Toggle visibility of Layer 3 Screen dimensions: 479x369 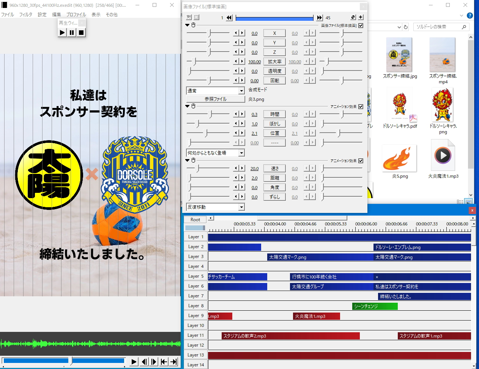[x=195, y=256]
